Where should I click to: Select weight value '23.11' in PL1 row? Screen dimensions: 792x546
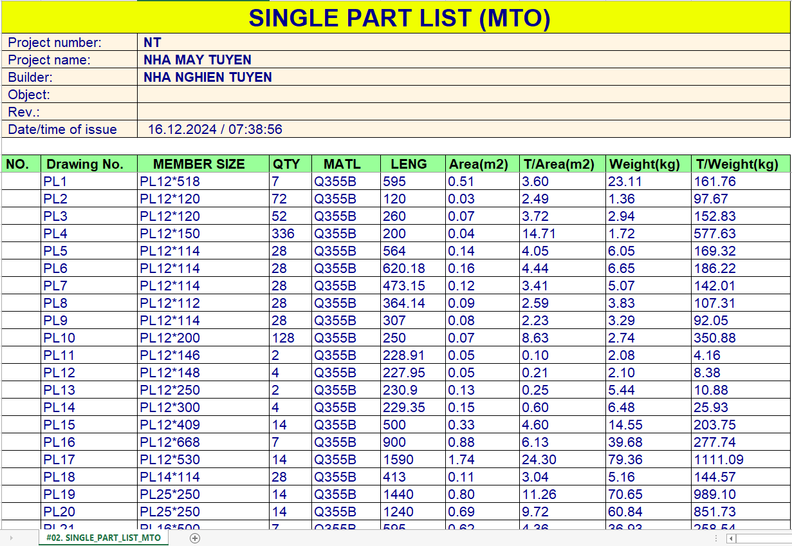[x=649, y=182]
